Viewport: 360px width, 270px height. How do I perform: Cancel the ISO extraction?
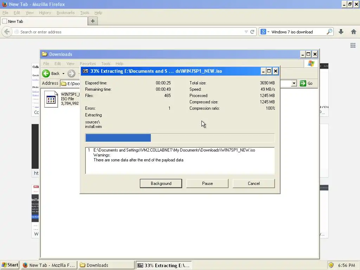[254, 184]
